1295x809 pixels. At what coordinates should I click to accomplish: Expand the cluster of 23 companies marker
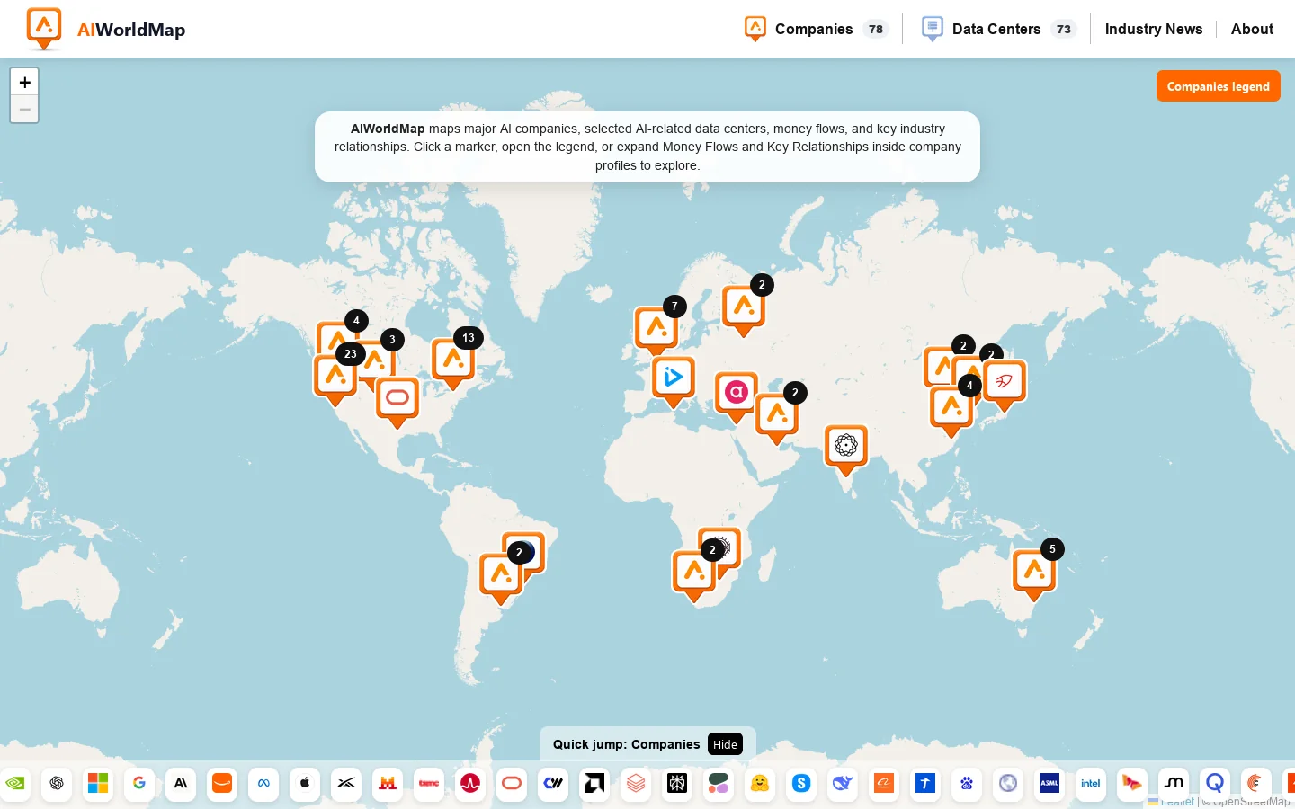(335, 378)
